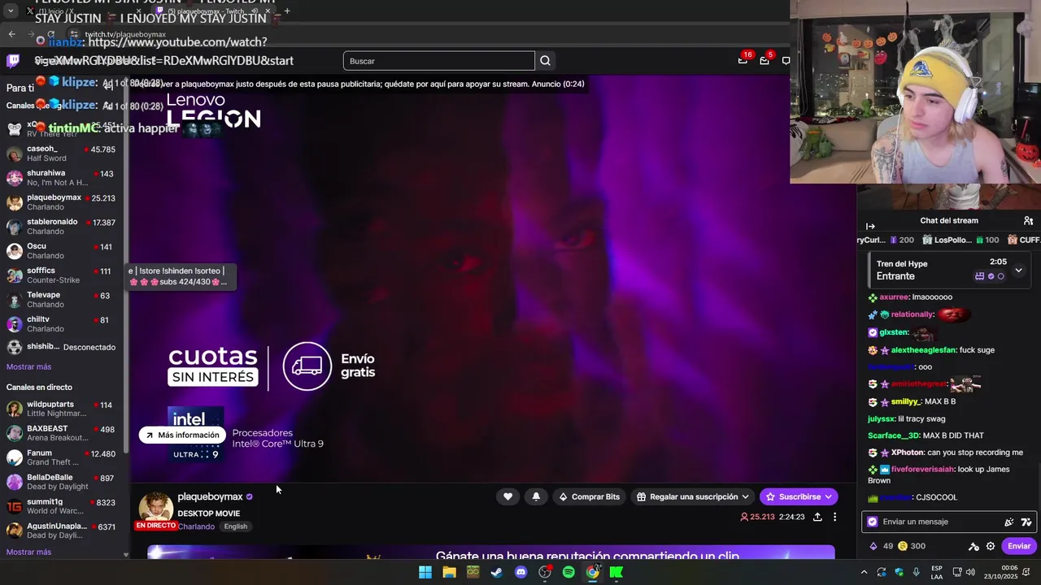Open Discord from the taskbar
Viewport: 1041px width, 585px height.
click(520, 572)
